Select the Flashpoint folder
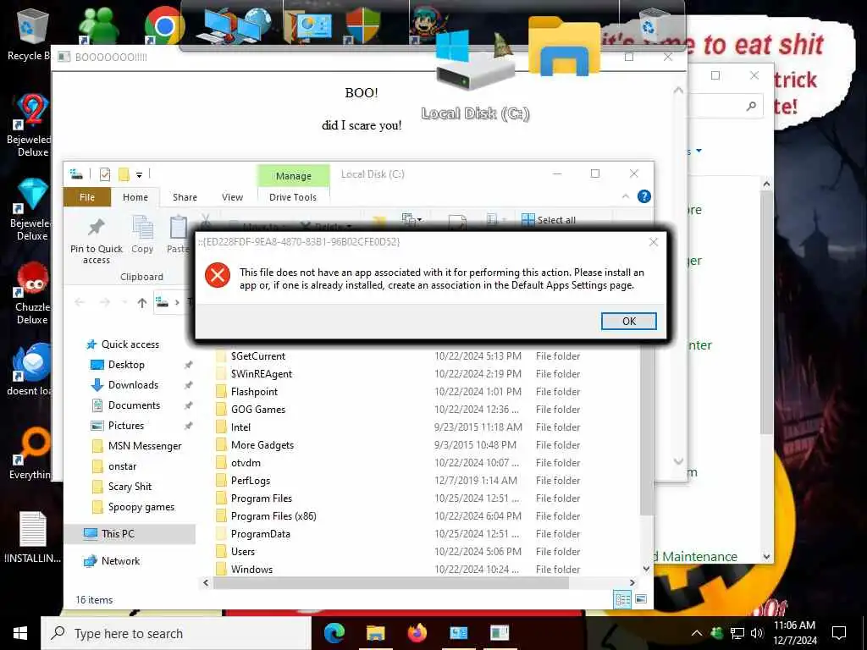 [x=254, y=392]
